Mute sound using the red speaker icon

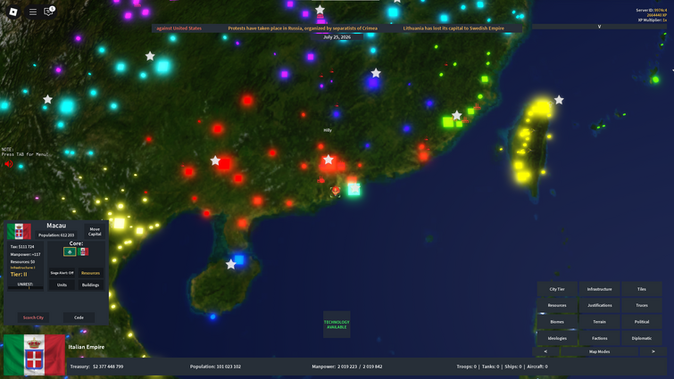point(9,163)
